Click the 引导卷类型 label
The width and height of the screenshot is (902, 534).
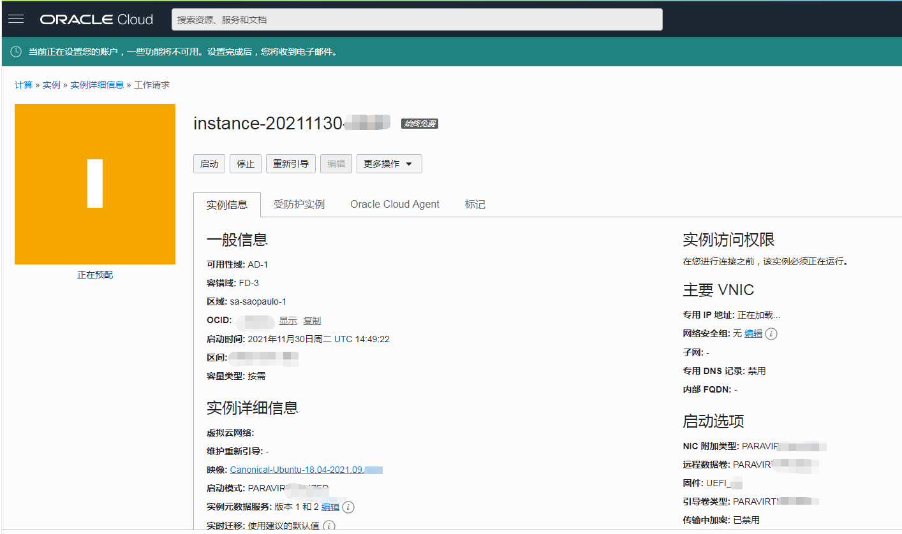point(707,502)
